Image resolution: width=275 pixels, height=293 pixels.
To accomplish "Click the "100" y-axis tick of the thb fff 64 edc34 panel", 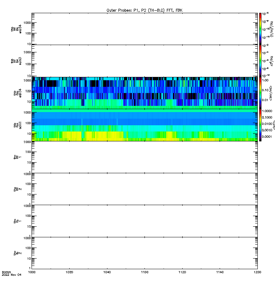I will coord(28,33).
